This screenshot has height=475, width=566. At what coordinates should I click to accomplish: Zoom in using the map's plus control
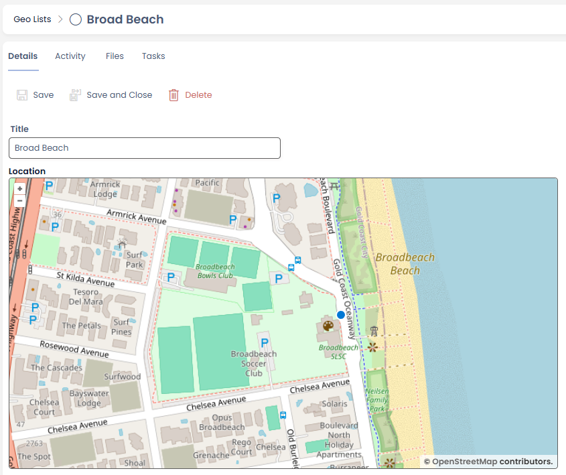[x=19, y=188]
